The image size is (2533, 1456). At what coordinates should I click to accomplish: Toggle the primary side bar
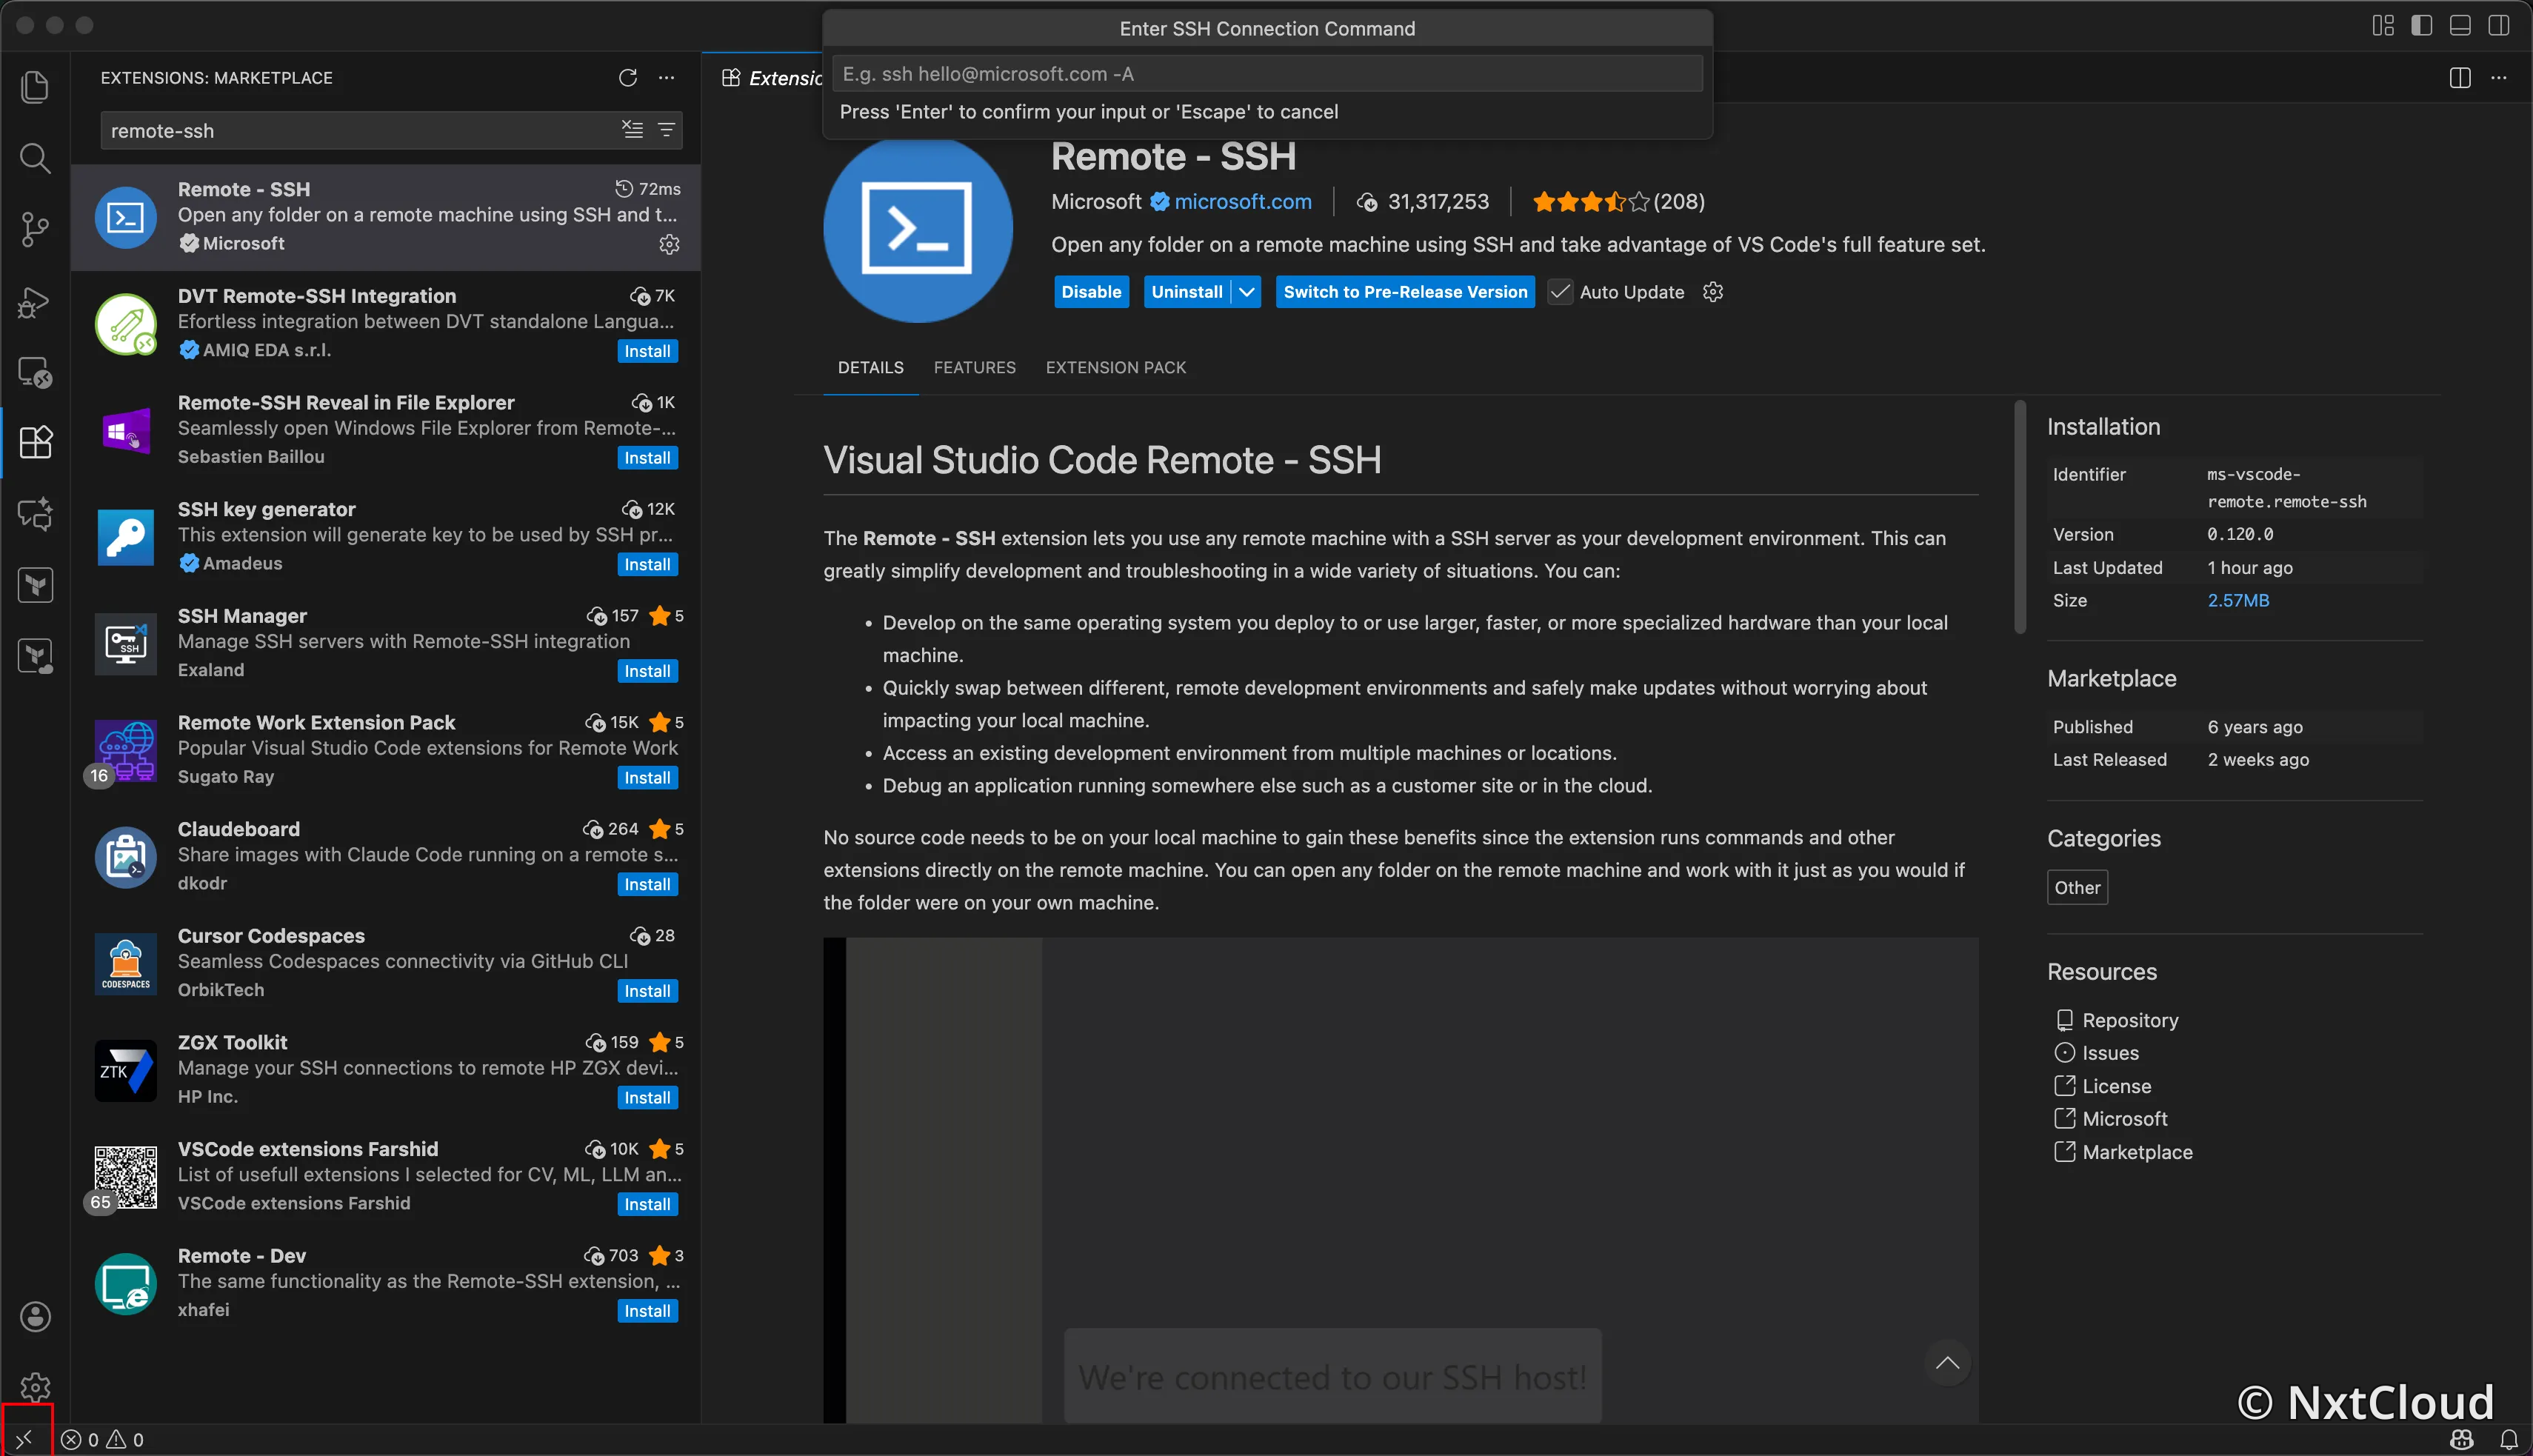pyautogui.click(x=2422, y=25)
